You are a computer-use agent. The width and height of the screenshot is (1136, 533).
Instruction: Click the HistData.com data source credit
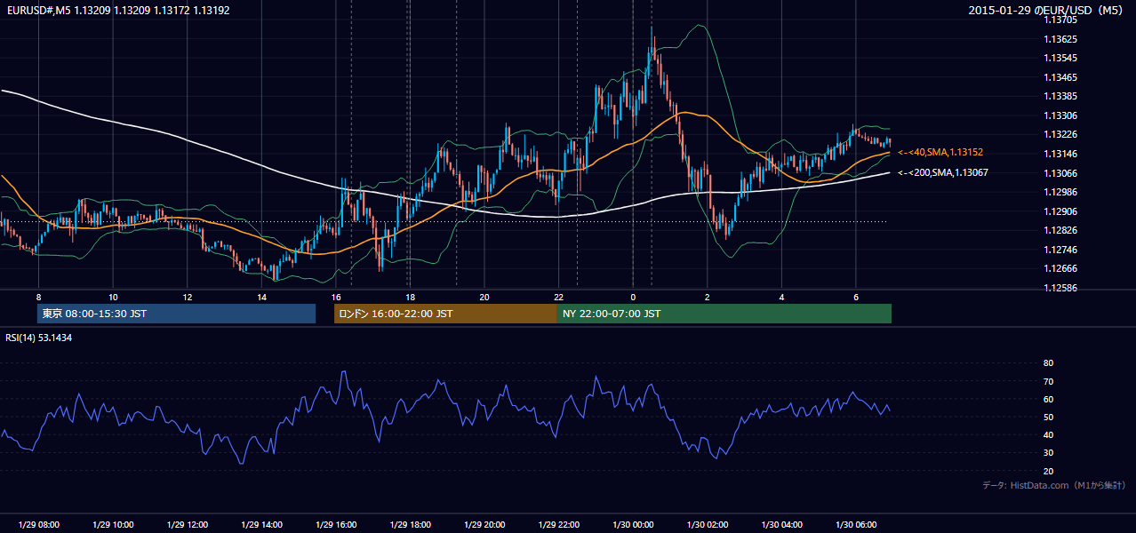tap(1054, 485)
